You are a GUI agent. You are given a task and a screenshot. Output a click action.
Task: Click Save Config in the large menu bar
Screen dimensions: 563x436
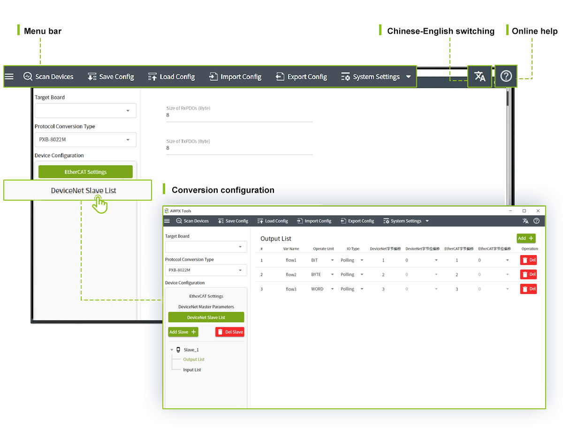111,76
